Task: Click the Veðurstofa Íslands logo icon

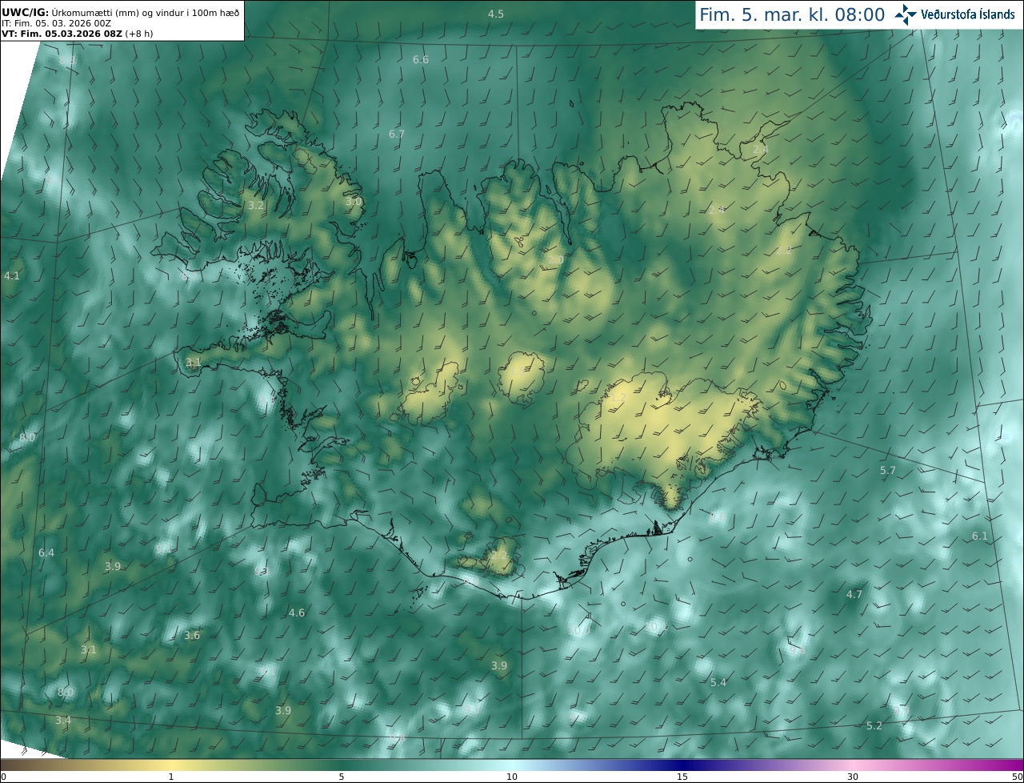Action: coord(906,14)
